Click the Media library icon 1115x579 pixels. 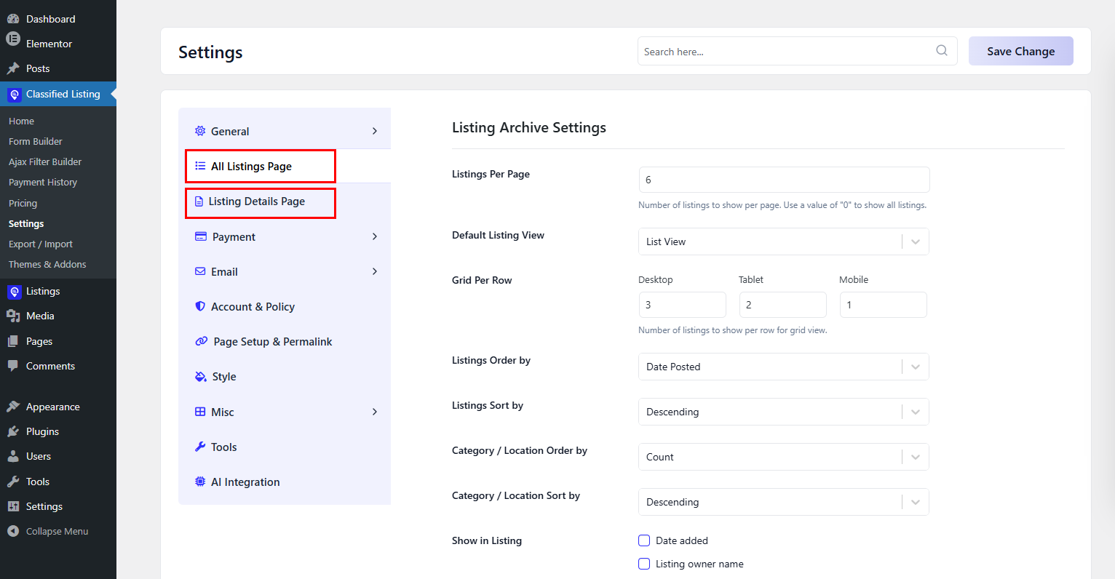(x=13, y=316)
